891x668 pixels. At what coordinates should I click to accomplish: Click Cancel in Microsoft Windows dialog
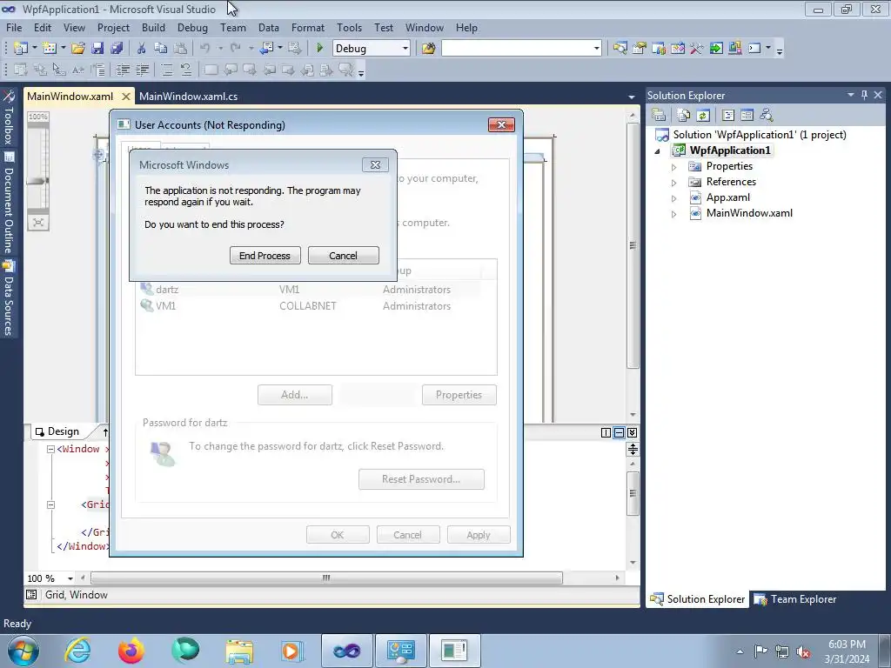[343, 256]
